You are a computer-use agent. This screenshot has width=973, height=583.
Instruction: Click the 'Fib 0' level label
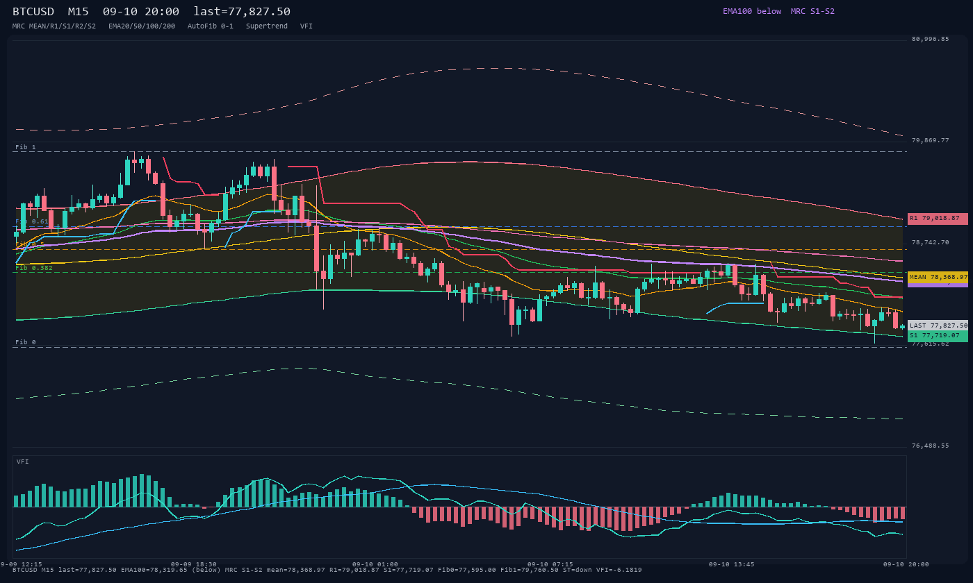click(26, 343)
